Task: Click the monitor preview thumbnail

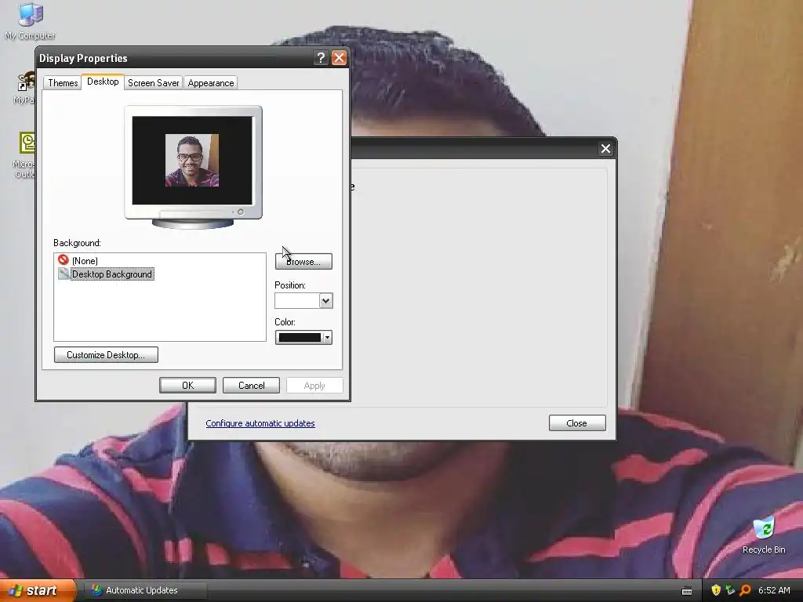Action: coord(193,166)
